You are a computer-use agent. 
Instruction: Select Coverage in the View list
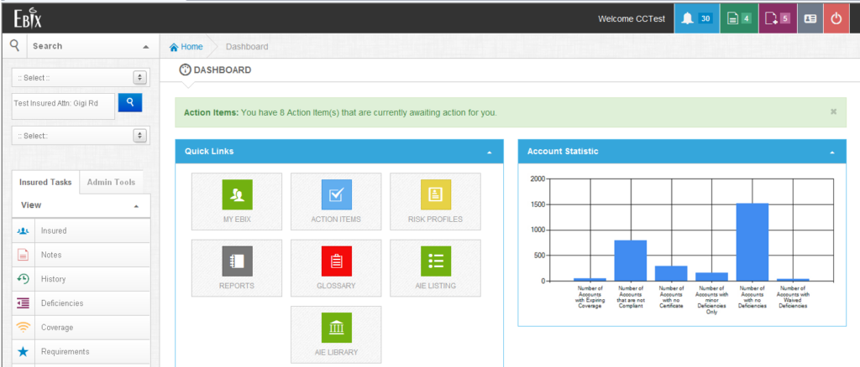click(x=81, y=327)
